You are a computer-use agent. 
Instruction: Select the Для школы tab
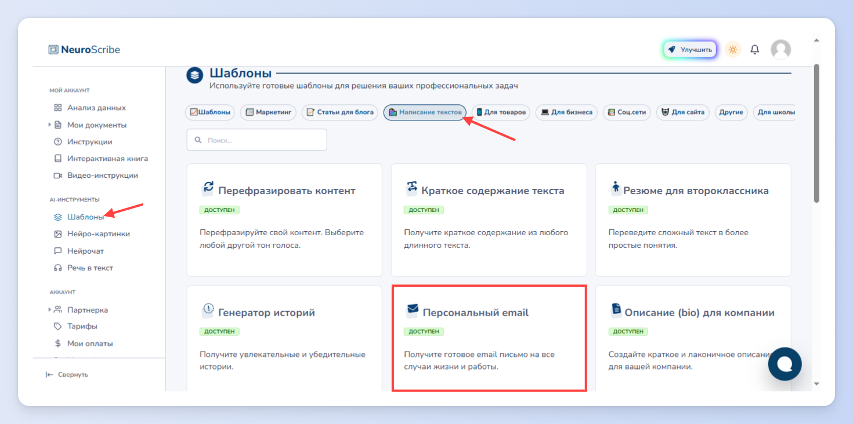coord(774,112)
